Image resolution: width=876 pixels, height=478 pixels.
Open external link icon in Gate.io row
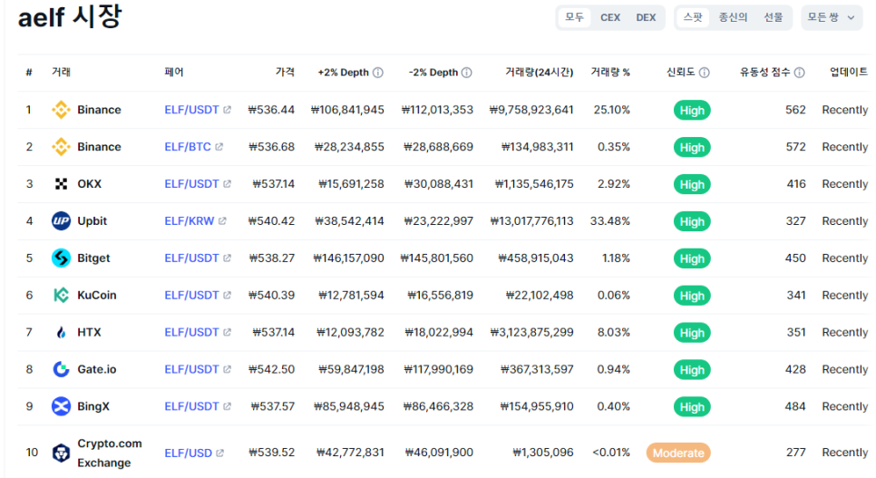pos(227,369)
